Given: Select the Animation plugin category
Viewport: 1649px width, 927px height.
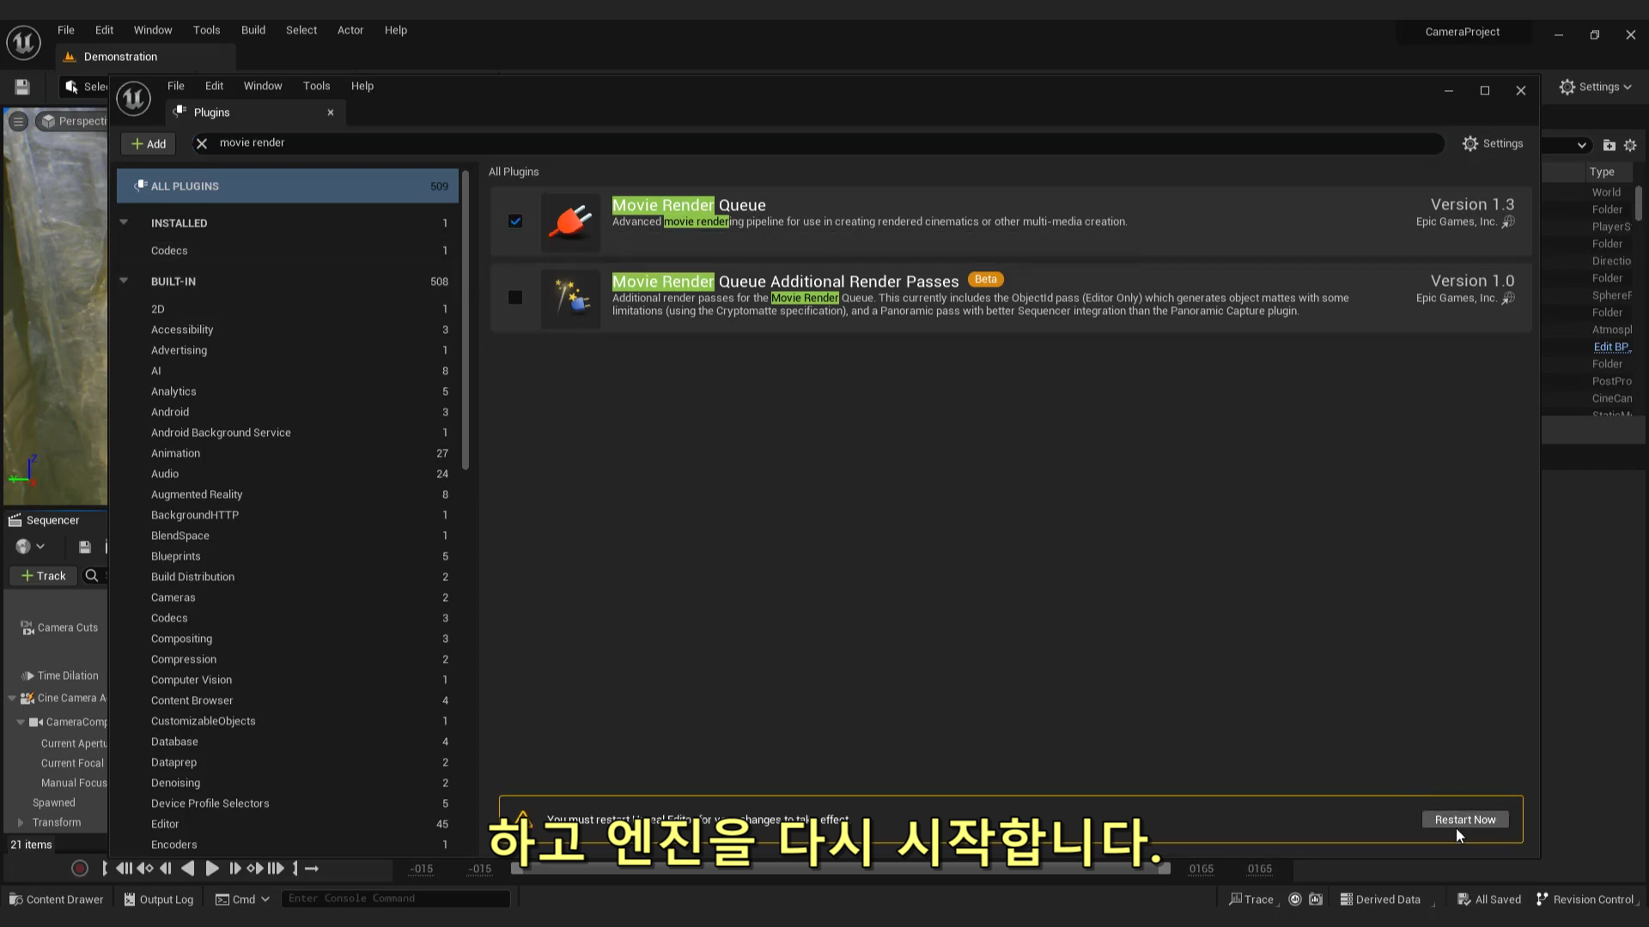Looking at the screenshot, I should 175,453.
